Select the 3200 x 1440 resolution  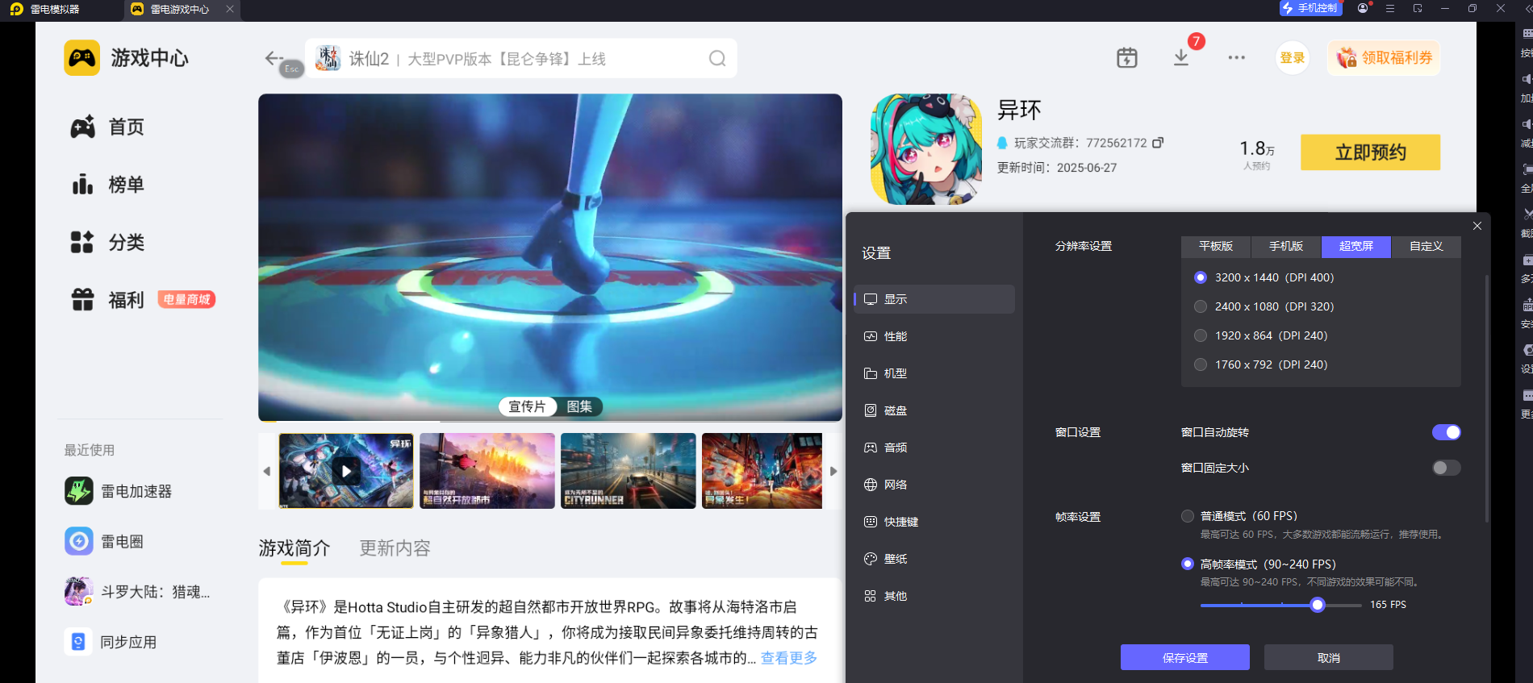[1201, 277]
